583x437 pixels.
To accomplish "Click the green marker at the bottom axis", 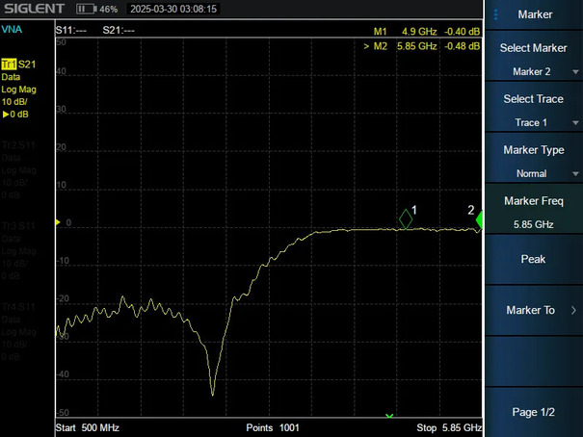I will point(389,416).
